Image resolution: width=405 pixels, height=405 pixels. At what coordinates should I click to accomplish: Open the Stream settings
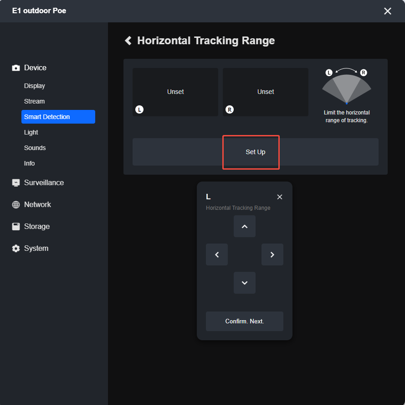(x=34, y=101)
